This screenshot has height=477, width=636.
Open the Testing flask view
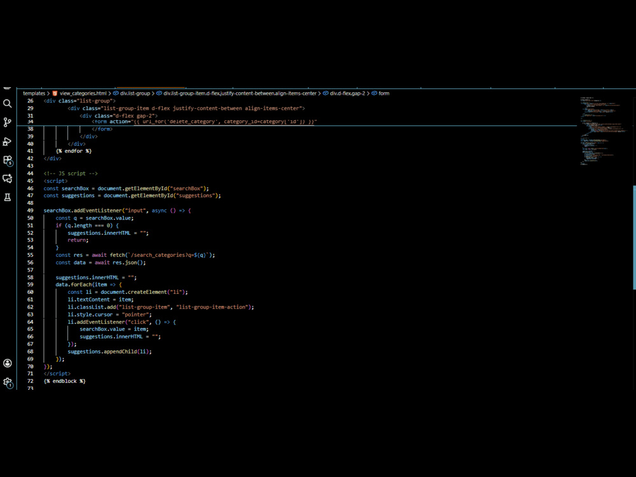[x=7, y=197]
